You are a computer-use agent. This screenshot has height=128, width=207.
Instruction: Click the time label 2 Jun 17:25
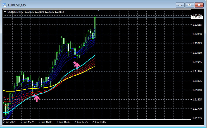[81, 122]
